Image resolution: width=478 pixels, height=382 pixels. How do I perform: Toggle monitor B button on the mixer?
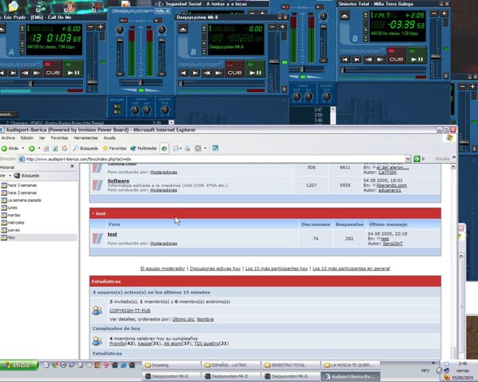158,20
